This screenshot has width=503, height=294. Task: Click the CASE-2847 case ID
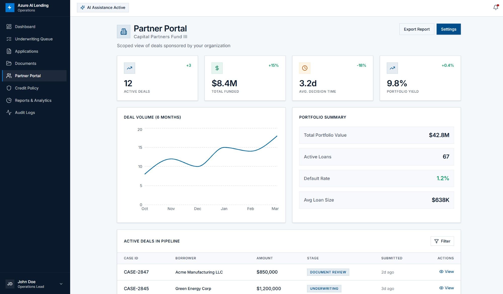(x=136, y=272)
